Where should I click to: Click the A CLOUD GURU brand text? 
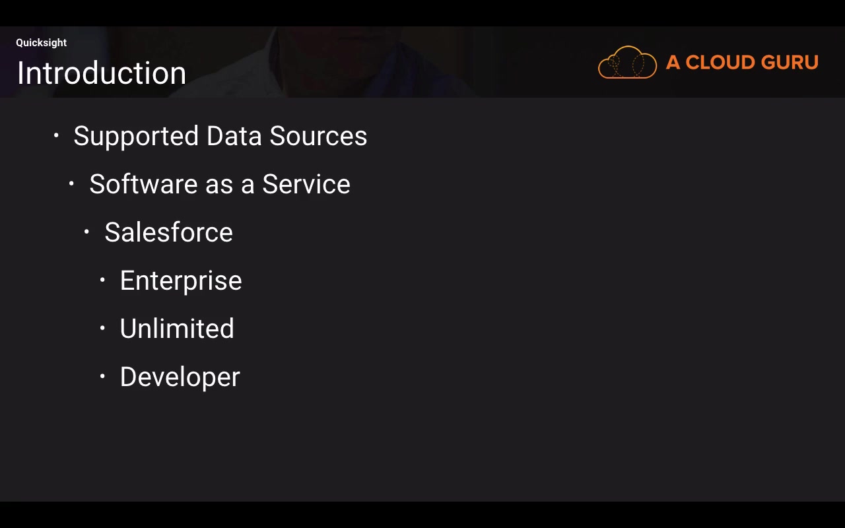[x=742, y=63]
